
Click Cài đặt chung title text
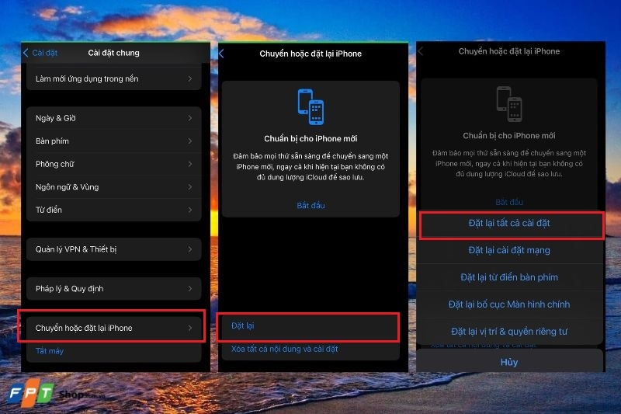(x=113, y=53)
